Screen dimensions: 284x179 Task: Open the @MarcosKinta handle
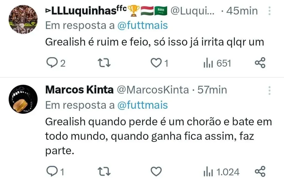click(152, 90)
